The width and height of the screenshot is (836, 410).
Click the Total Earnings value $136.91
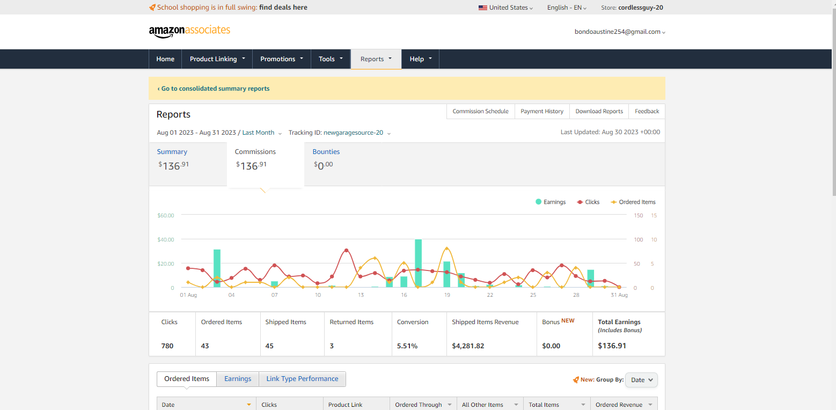612,346
